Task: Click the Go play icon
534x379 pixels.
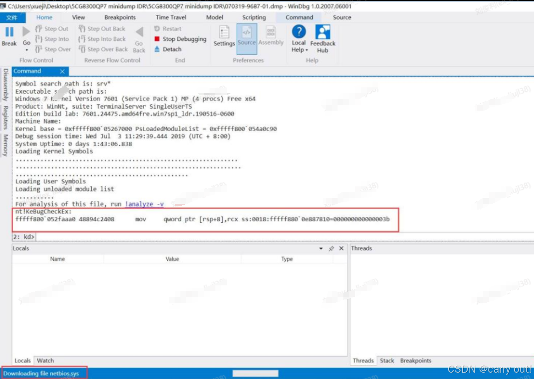Action: [26, 32]
